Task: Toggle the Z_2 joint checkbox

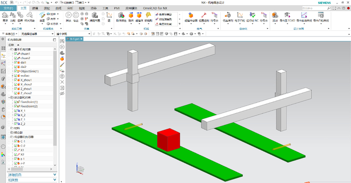Action: tap(15, 124)
